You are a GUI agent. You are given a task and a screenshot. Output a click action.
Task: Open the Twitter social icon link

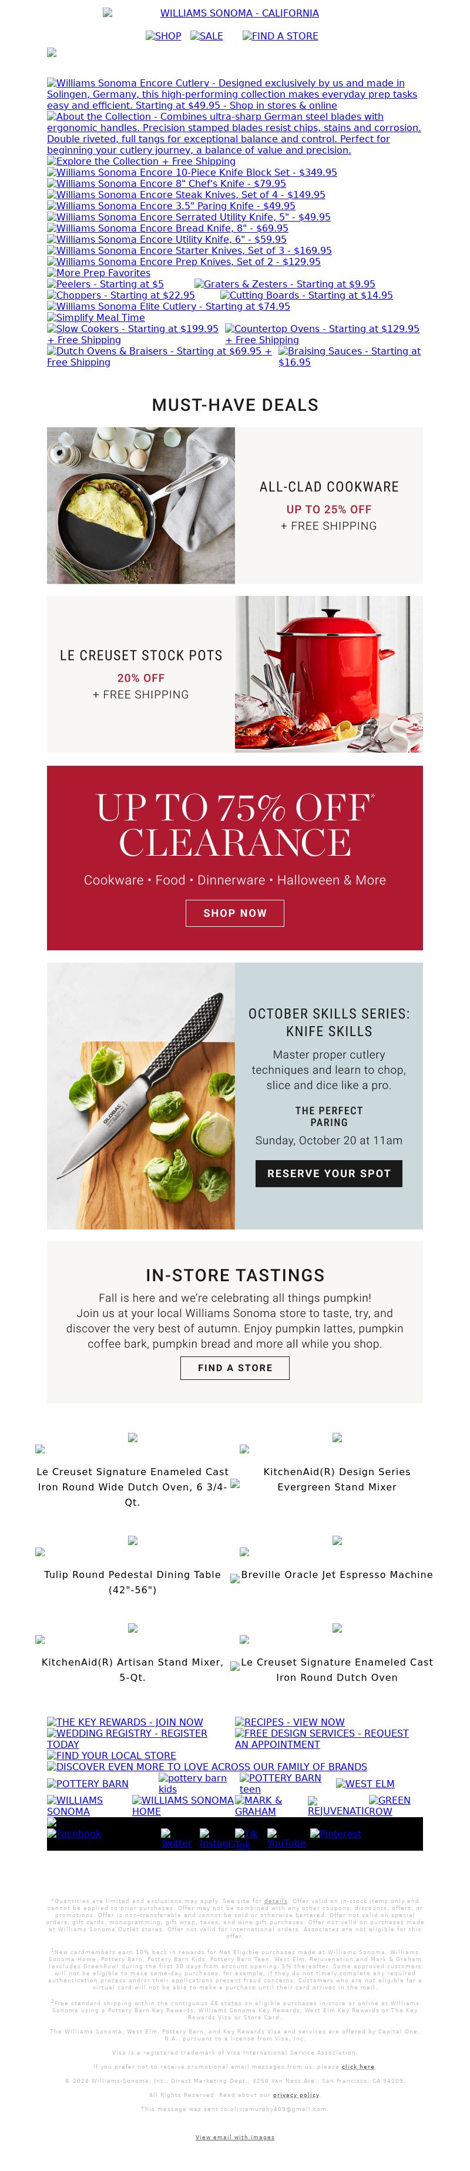tap(176, 1838)
